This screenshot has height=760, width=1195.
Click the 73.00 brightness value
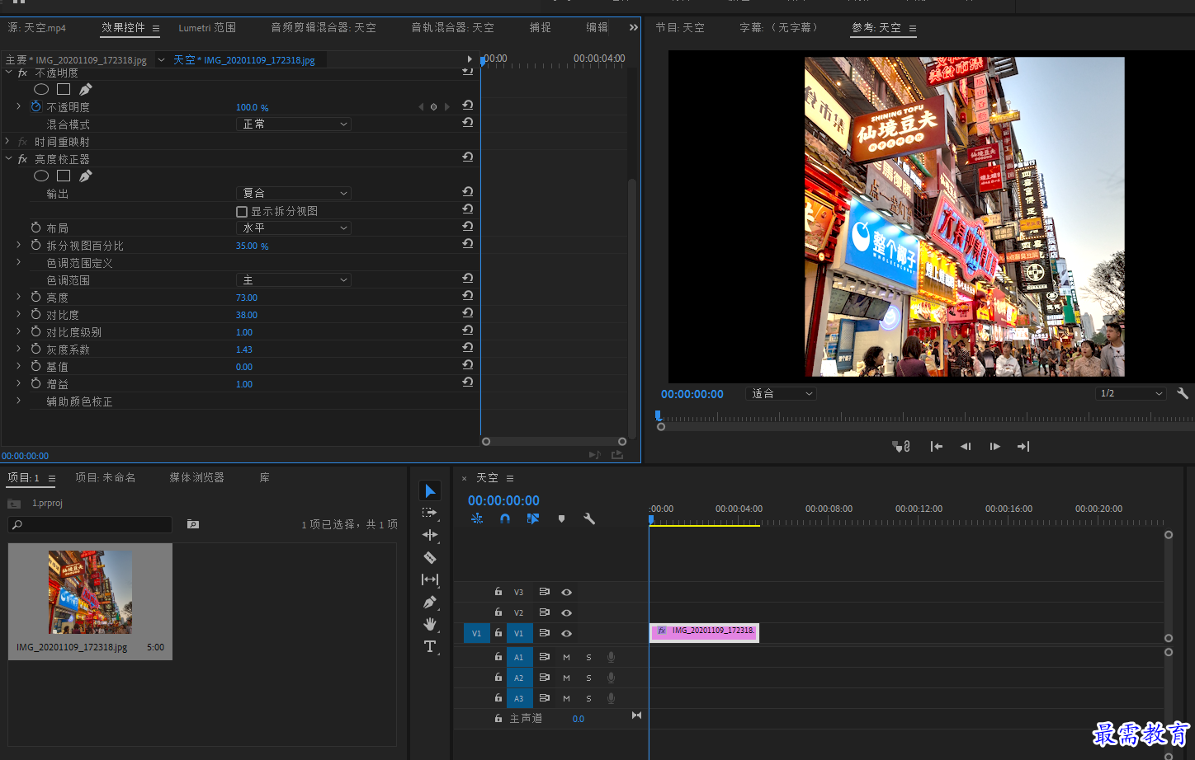(x=247, y=298)
